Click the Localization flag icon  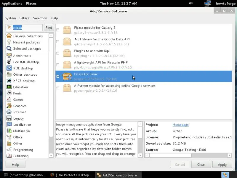[x=9, y=124]
